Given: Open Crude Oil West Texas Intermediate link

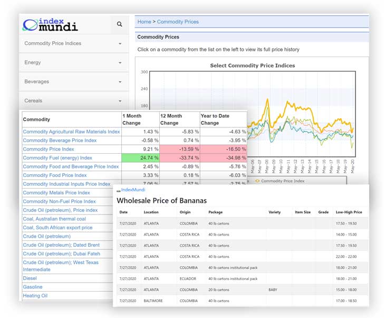Looking at the screenshot, I should pyautogui.click(x=61, y=266).
